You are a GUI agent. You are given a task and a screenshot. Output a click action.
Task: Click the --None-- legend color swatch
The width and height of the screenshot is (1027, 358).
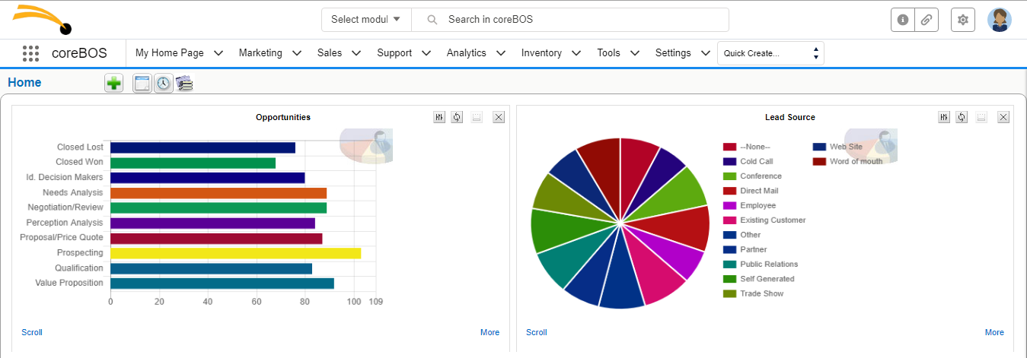pyautogui.click(x=729, y=147)
